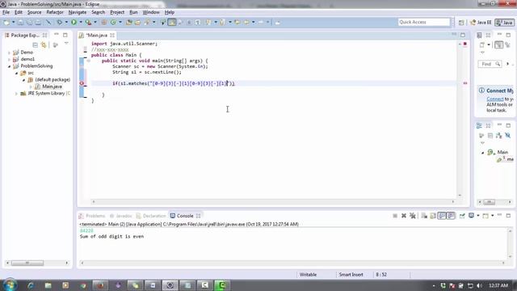Viewport: 517px width, 291px height.
Task: Click the Windows Start button
Action: 10,285
